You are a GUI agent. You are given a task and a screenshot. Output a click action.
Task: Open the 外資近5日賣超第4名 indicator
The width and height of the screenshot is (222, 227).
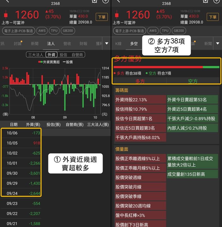pos(192,109)
